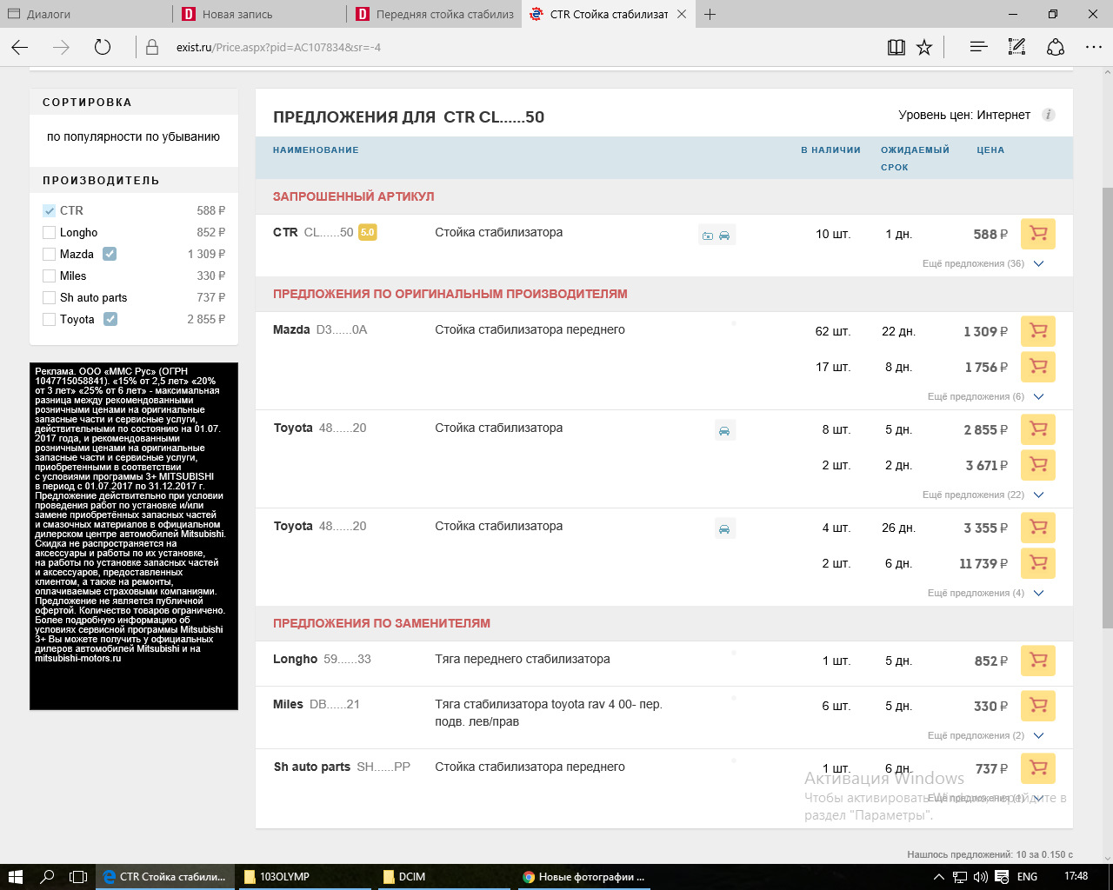Viewport: 1113px width, 890px height.
Task: Open action center notifications
Action: point(1002,877)
